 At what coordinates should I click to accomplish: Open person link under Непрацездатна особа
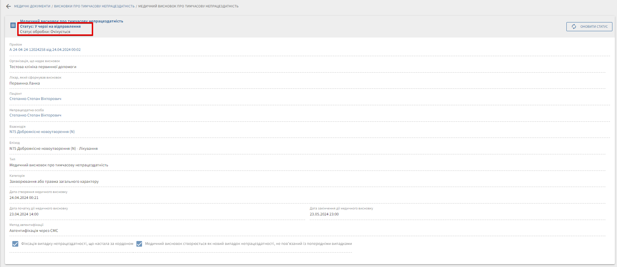point(35,115)
